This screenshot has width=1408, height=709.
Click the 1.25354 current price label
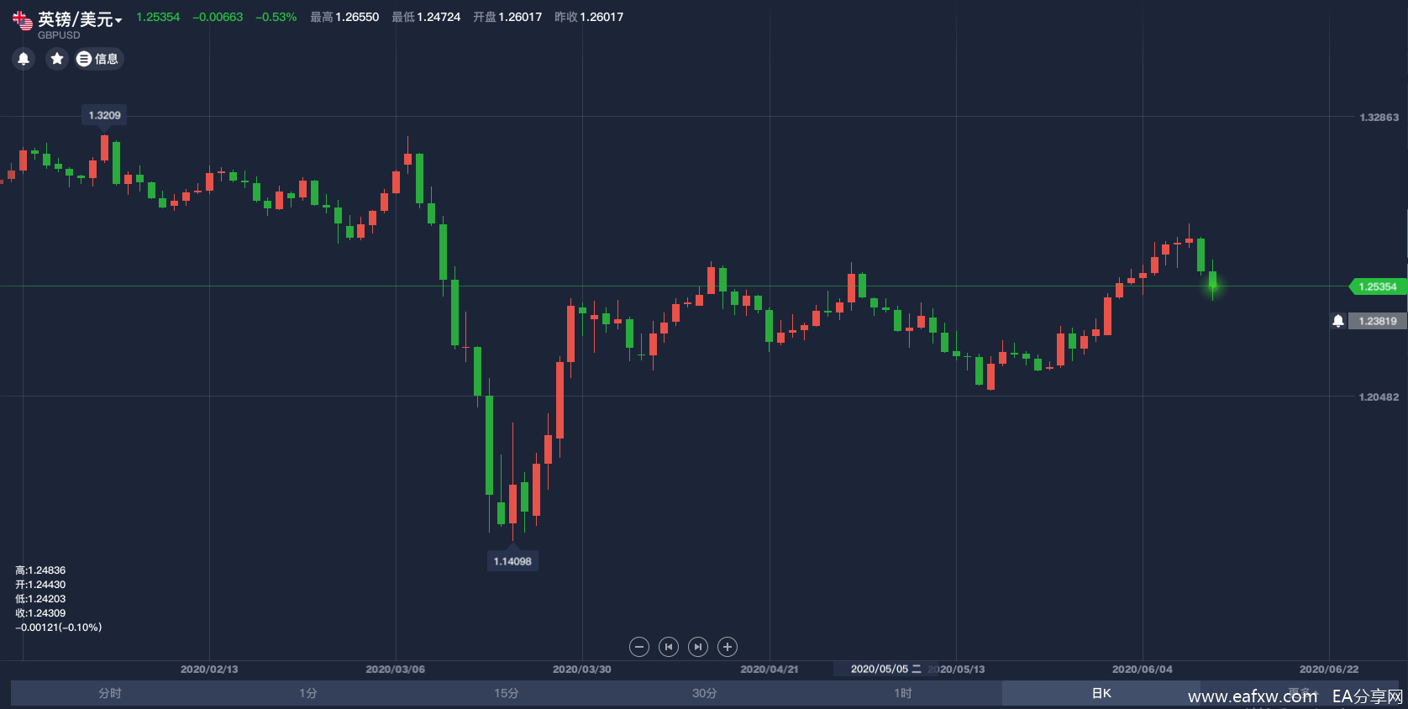pyautogui.click(x=1377, y=287)
